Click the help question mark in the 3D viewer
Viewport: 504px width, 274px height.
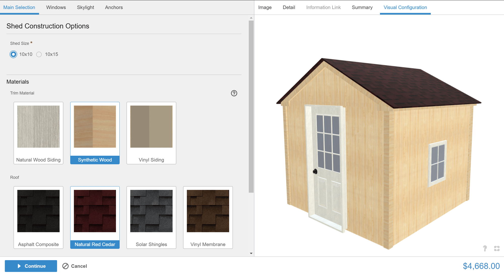pos(485,248)
